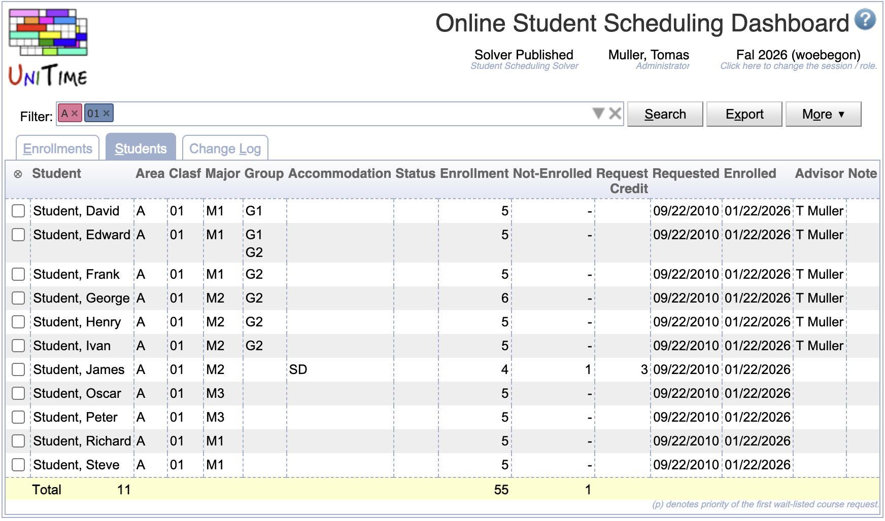Click the G2 group label for Student, Frank
Screen dimensions: 885x521
click(x=254, y=274)
